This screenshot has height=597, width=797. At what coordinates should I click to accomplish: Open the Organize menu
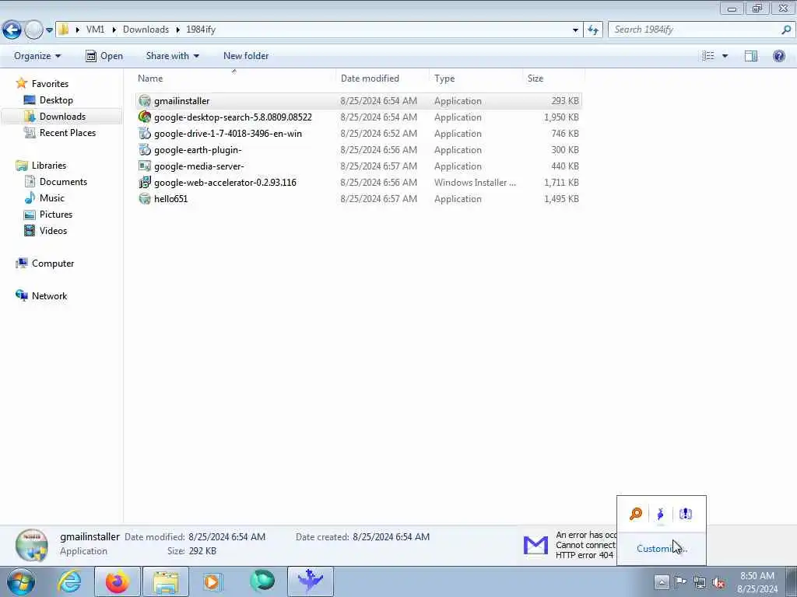(x=37, y=56)
